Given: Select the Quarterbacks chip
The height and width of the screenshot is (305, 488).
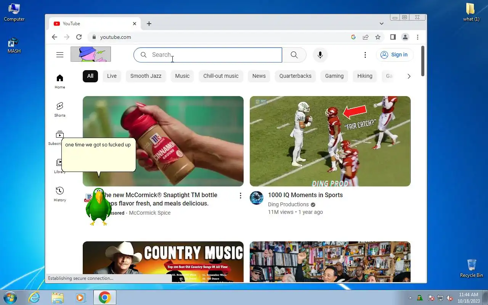Looking at the screenshot, I should [295, 76].
